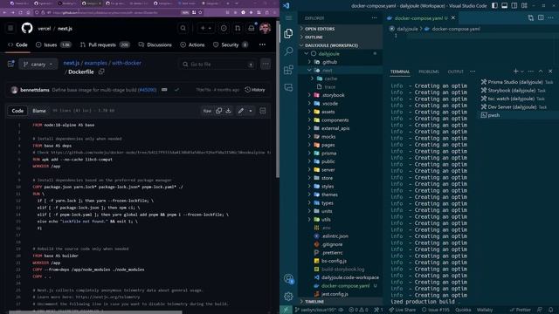Switch to the TERMINAL panel tab
The image size is (559, 314).
point(400,72)
